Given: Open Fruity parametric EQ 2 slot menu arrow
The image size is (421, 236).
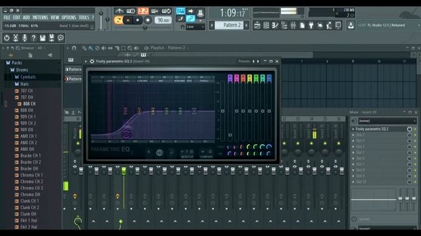Looking at the screenshot, I should (x=353, y=129).
